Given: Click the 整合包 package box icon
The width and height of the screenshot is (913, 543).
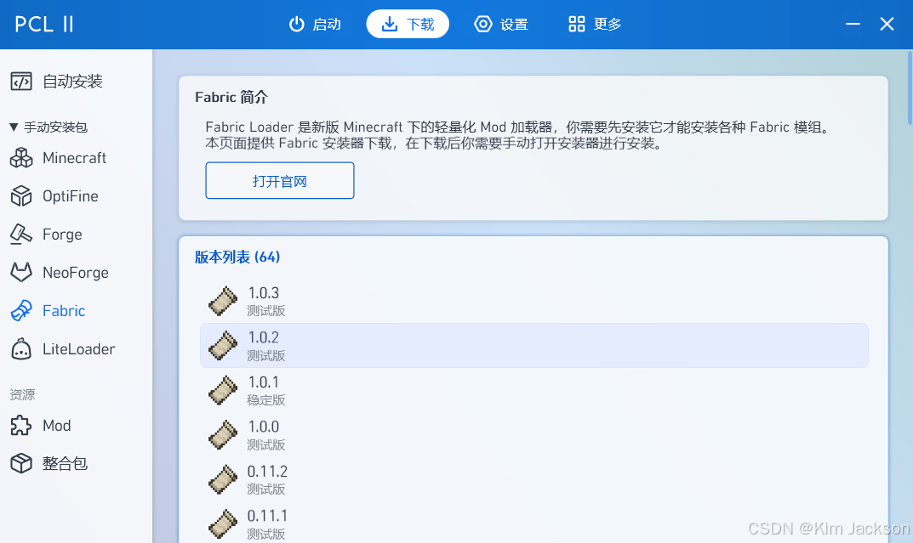Looking at the screenshot, I should 21,463.
